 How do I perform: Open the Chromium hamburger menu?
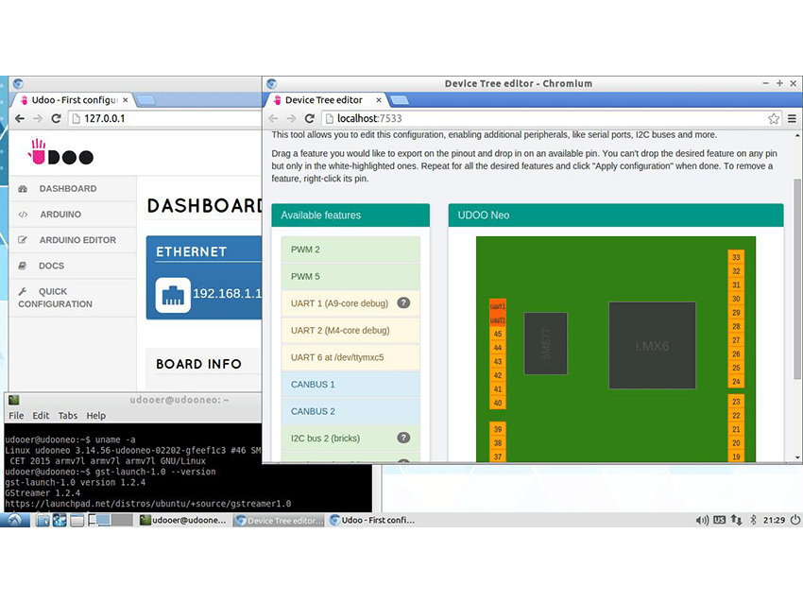click(792, 118)
